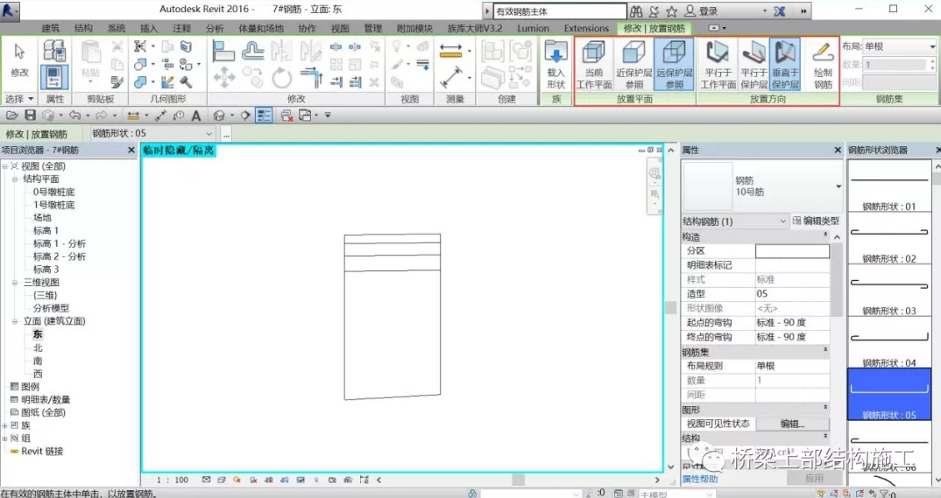941x498 pixels.
Task: Click the 编辑类型 (Edit Type) button
Action: [x=815, y=221]
